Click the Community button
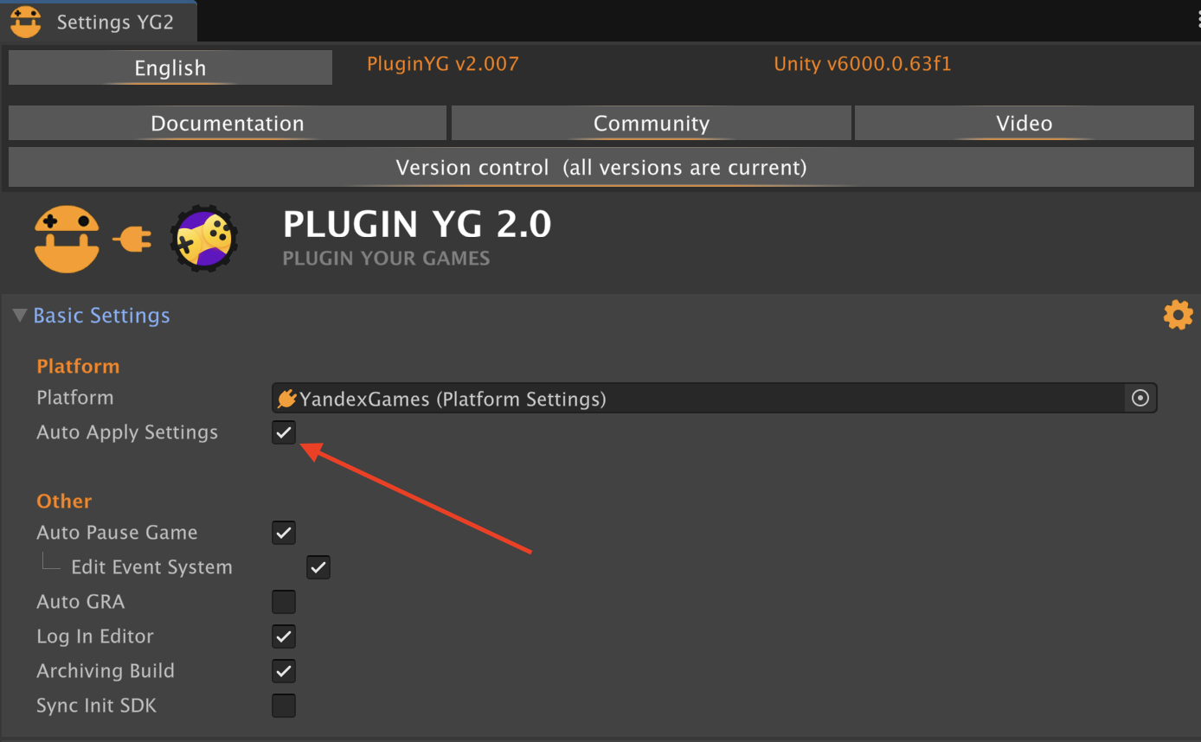The image size is (1201, 742). click(651, 123)
